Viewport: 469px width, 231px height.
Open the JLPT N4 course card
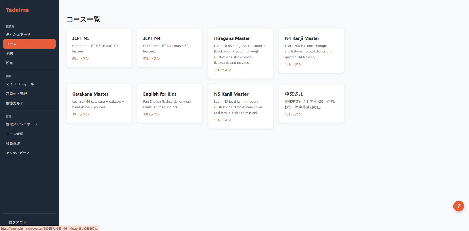pos(170,48)
